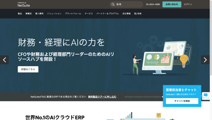Select the second carousel indicator bar
Image resolution: width=212 pixels, height=120 pixels.
coord(138,97)
